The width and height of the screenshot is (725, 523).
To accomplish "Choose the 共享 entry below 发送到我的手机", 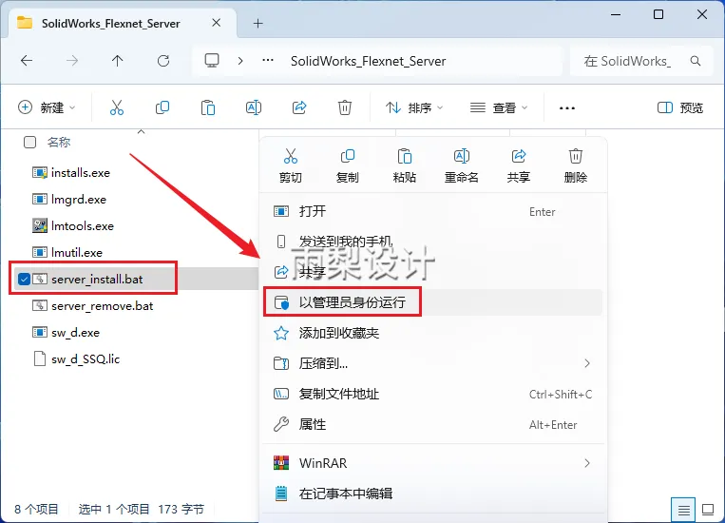I will pos(433,272).
